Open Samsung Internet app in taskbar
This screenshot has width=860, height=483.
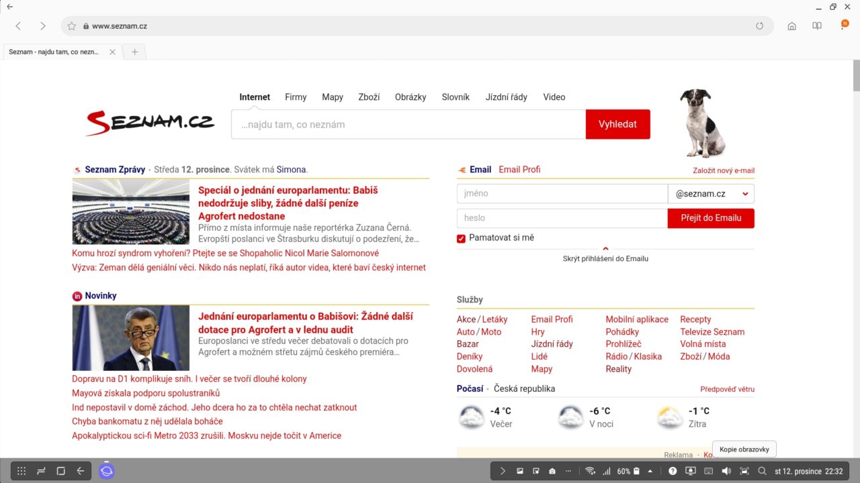pos(107,471)
